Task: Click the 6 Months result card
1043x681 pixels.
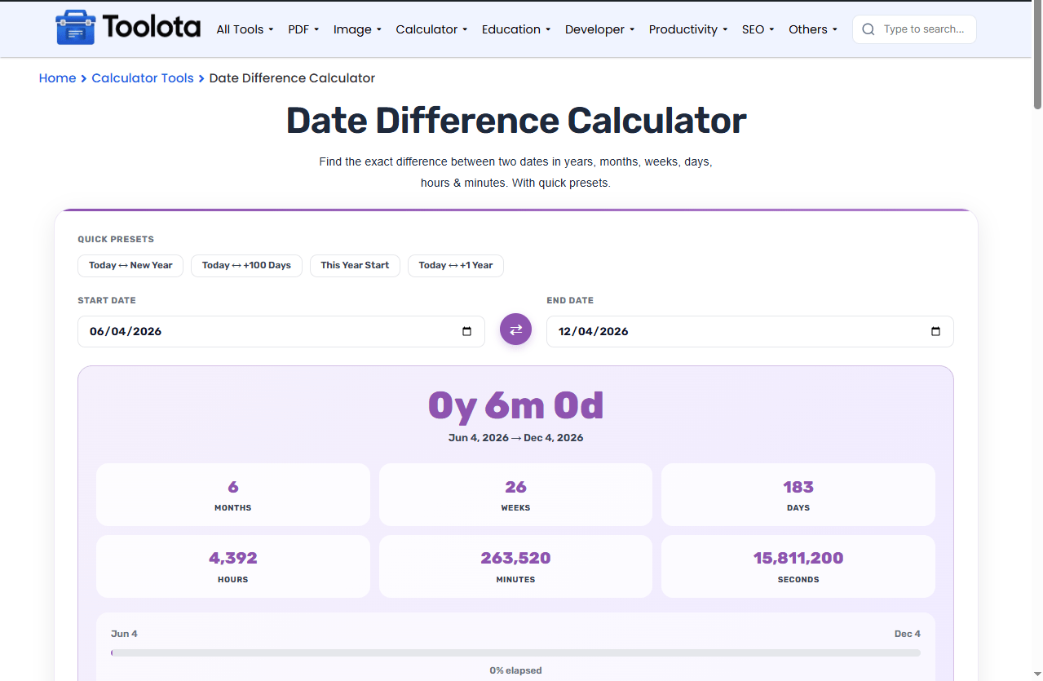Action: 232,495
